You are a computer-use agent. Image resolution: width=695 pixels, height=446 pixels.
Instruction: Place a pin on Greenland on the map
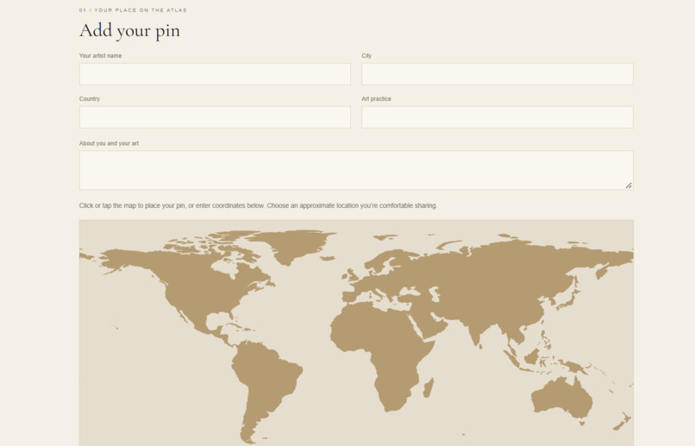point(291,246)
